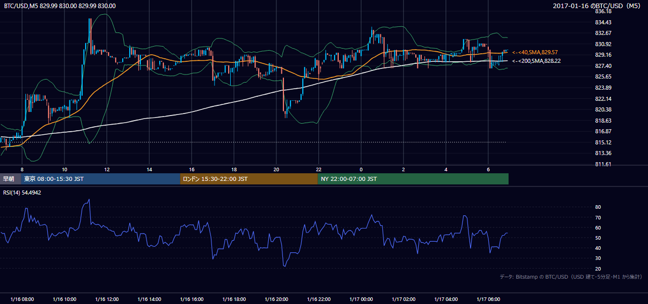This screenshot has height=304, width=648.
Task: Click the 811.61 price axis label
Action: (603, 164)
